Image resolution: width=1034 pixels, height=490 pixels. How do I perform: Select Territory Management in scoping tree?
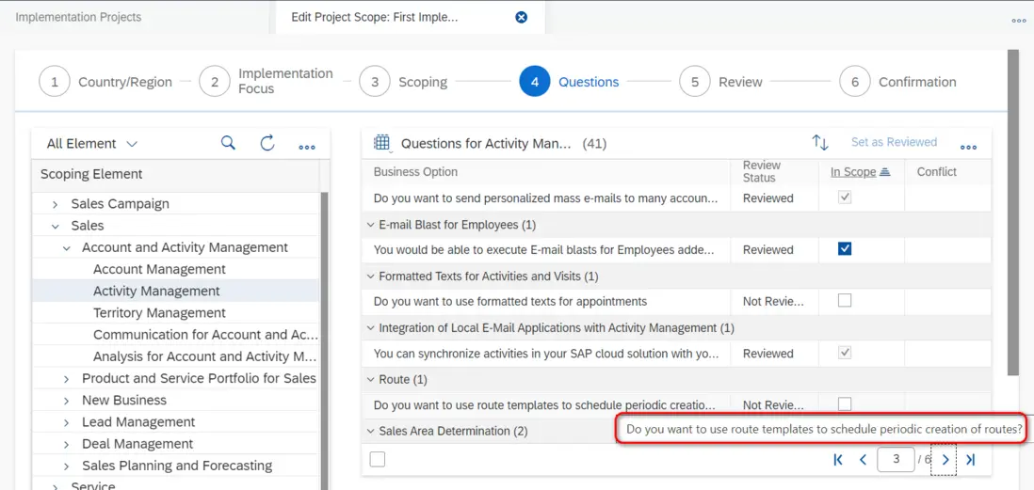coord(159,312)
